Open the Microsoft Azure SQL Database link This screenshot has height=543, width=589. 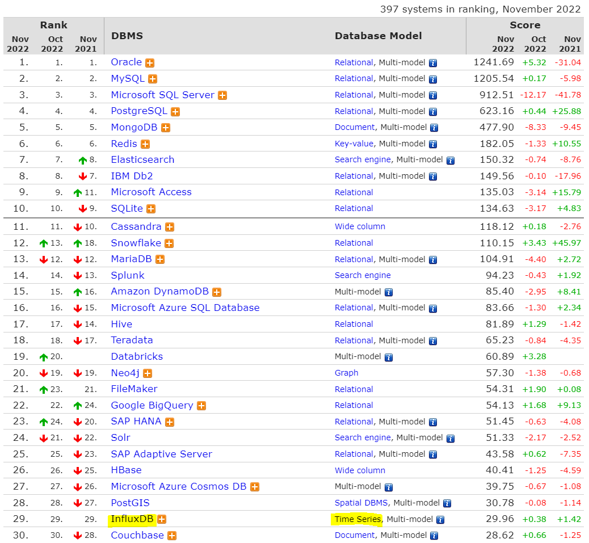[185, 308]
